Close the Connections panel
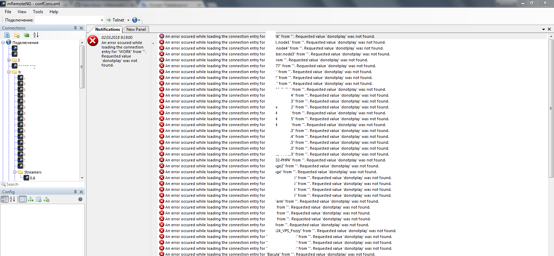This screenshot has height=256, width=554. [81, 28]
